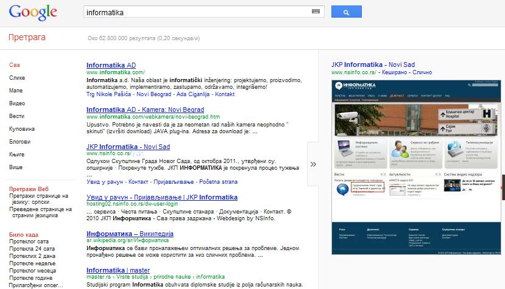
Task: Open Пријављивање sitelink
Action: pyautogui.click(x=174, y=182)
